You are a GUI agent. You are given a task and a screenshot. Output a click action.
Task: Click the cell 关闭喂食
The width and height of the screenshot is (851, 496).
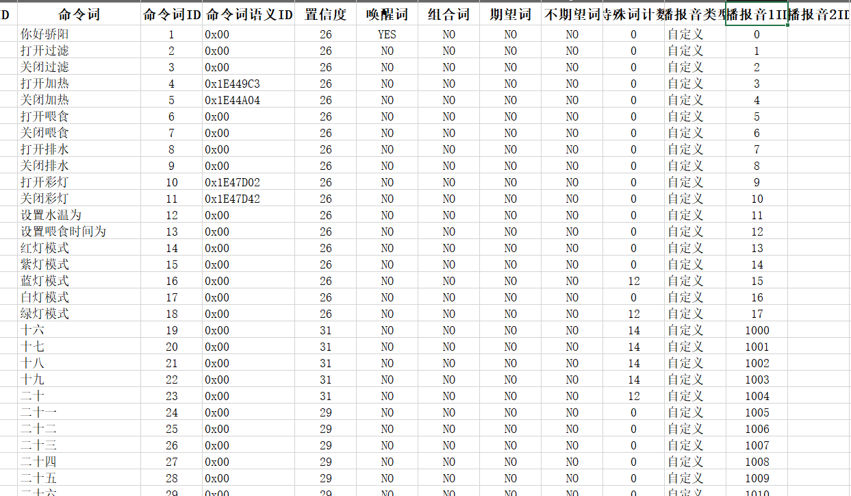[x=79, y=133]
